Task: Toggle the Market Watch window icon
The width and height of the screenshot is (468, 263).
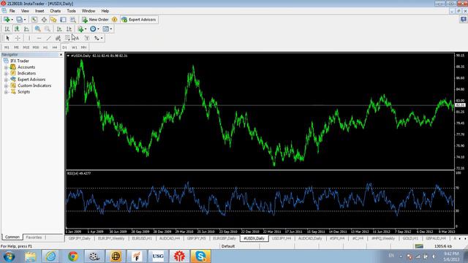Action: pos(34,20)
